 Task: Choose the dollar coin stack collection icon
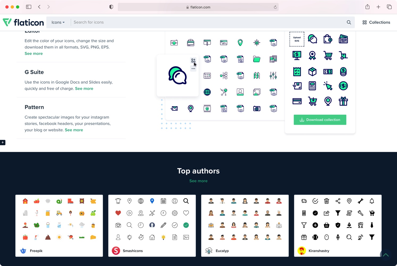(x=343, y=71)
